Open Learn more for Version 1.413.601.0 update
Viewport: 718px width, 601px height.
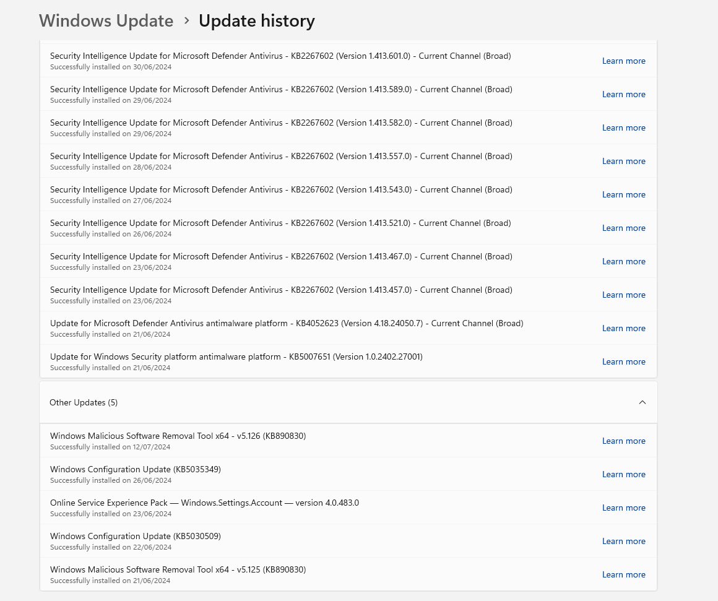[x=624, y=61]
